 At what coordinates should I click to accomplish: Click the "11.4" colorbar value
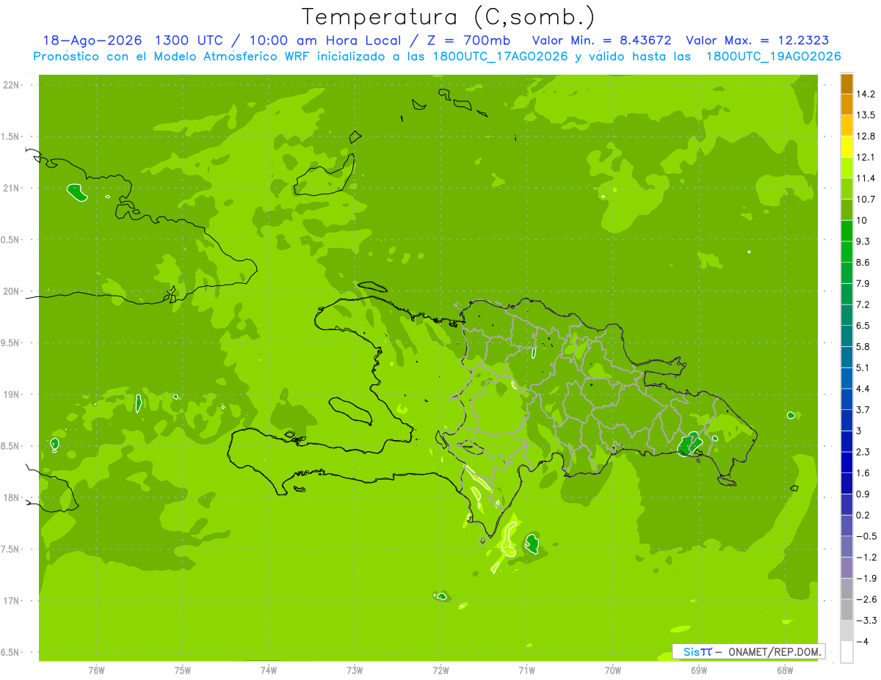[x=867, y=178]
